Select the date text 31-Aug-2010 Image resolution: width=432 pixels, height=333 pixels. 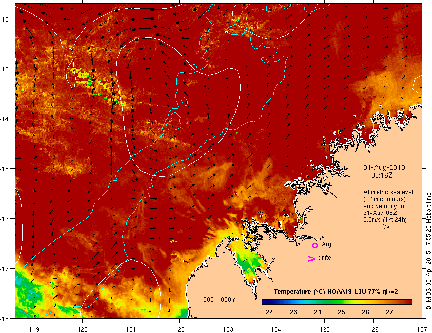[x=384, y=167]
